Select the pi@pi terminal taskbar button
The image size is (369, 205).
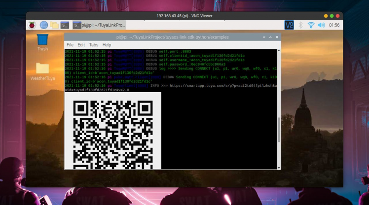(x=99, y=25)
